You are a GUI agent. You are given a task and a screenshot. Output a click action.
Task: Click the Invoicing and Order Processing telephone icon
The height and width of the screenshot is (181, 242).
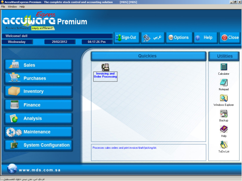click(x=105, y=67)
